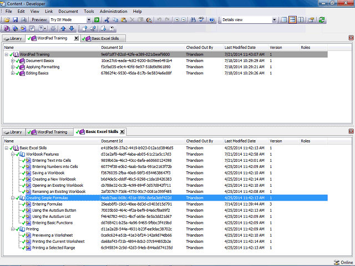This screenshot has width=355, height=266.
Task: Select Basic Excel Skills tab in upper pane
Action: click(x=103, y=38)
